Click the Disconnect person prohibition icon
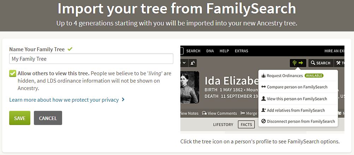Viewport: 354px width, 155px height. pyautogui.click(x=263, y=121)
